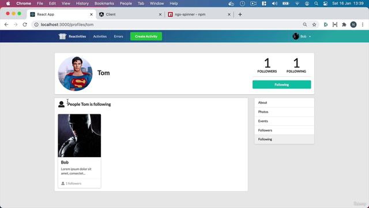Open the Chrome app menu

point(24,3)
